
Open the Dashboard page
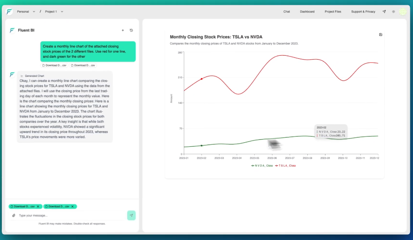(x=307, y=11)
